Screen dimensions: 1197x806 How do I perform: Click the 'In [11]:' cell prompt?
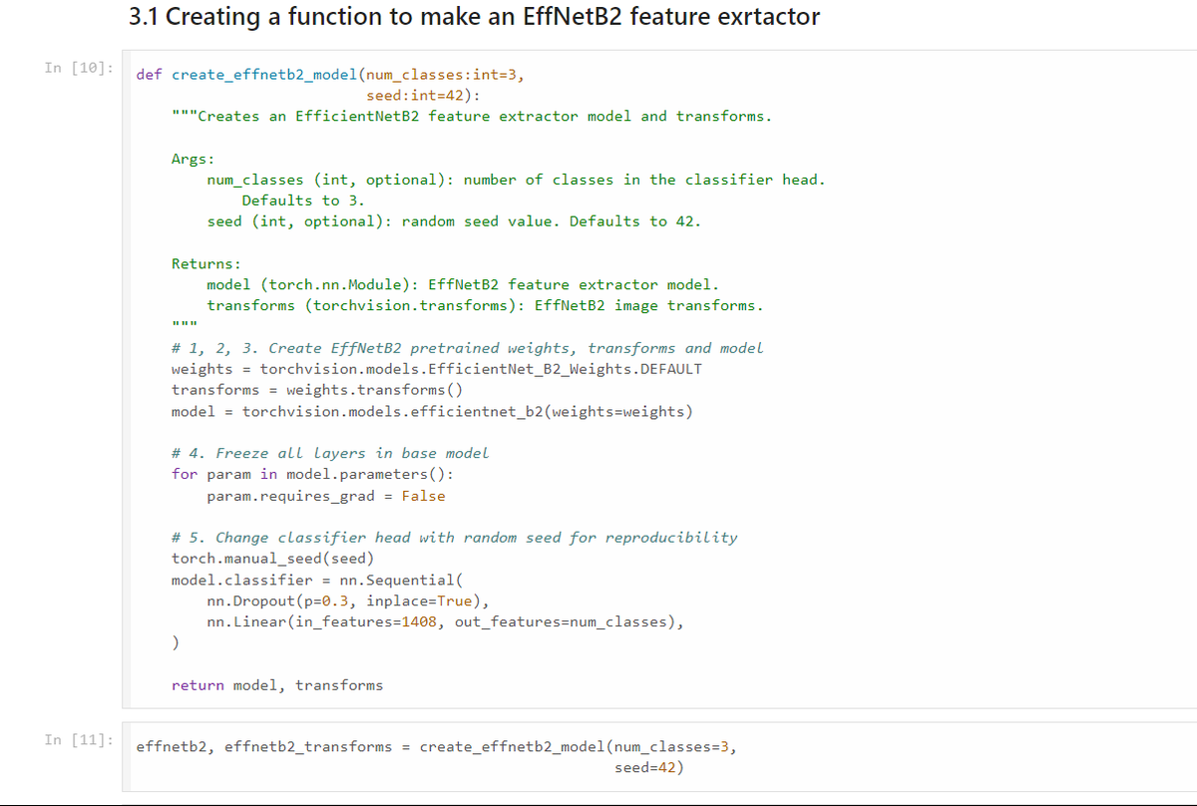click(79, 739)
